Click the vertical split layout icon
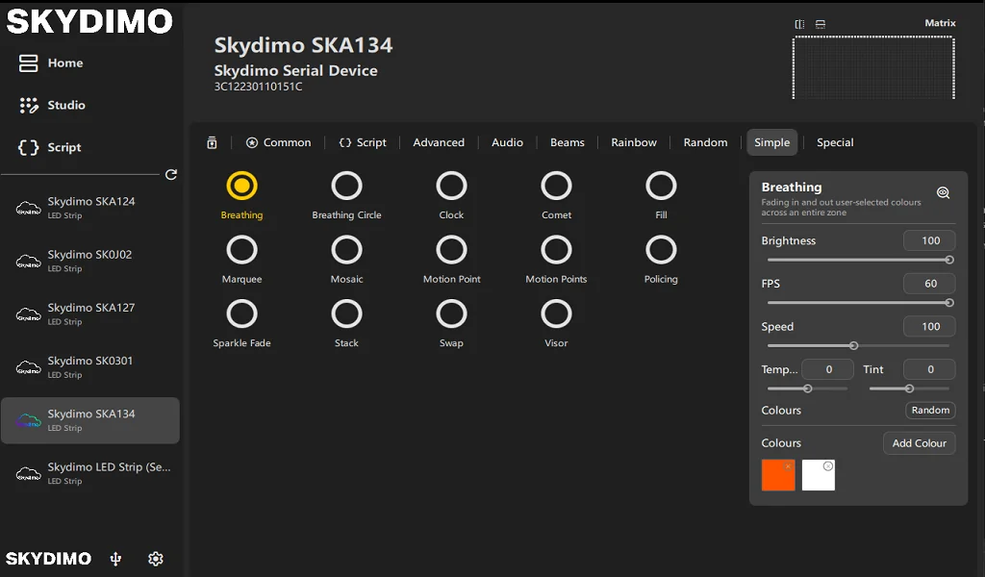 799,24
